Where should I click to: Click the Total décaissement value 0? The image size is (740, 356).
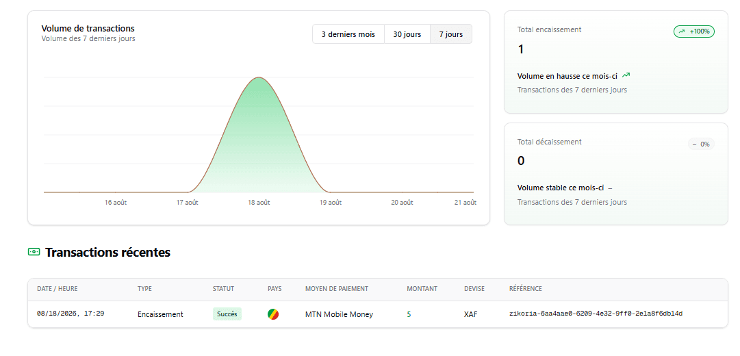click(x=521, y=161)
